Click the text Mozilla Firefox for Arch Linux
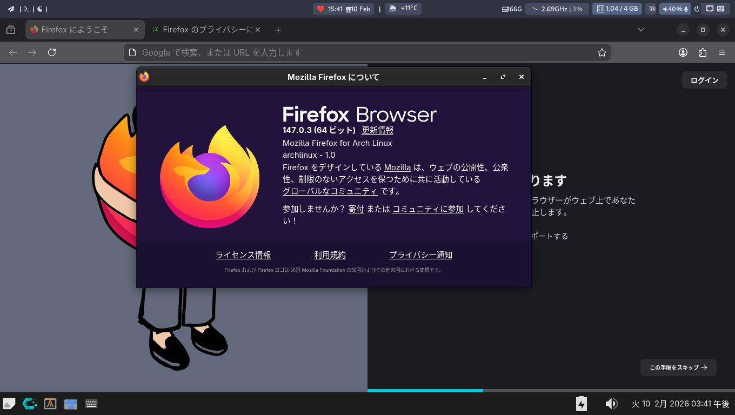The image size is (735, 415). (337, 143)
